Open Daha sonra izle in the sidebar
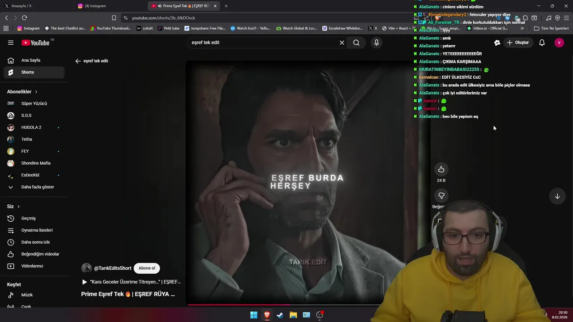 pos(34,242)
